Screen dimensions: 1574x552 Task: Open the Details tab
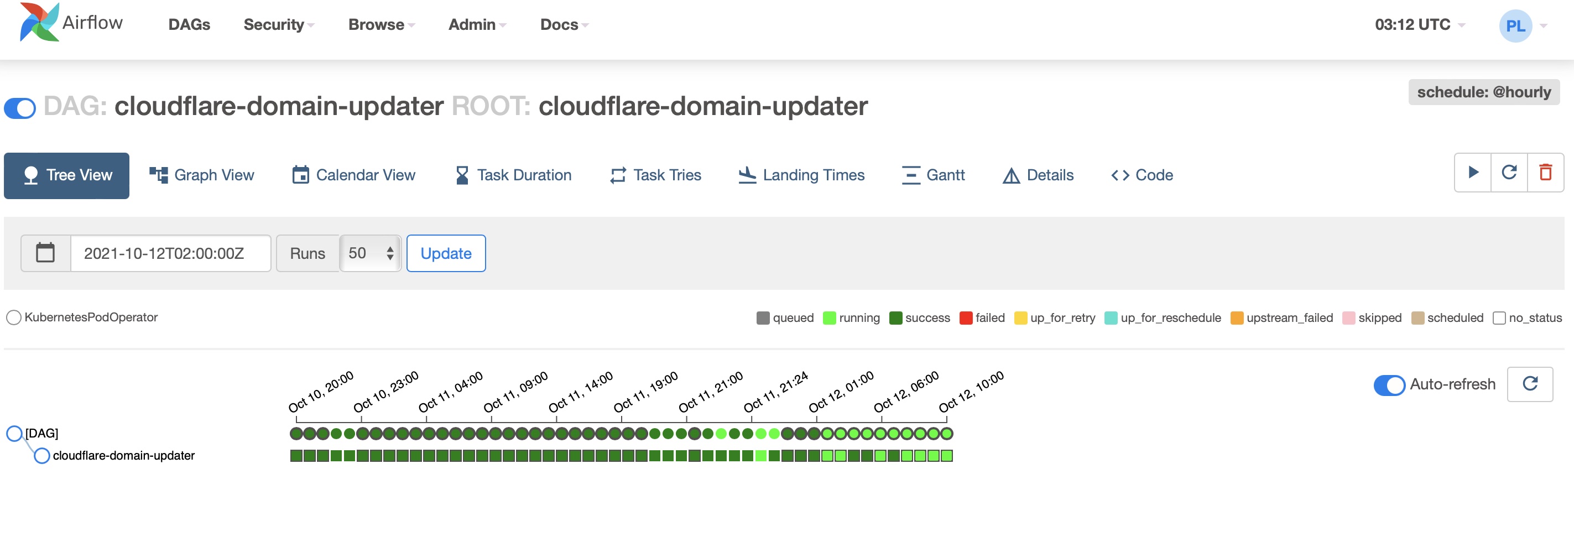point(1038,175)
